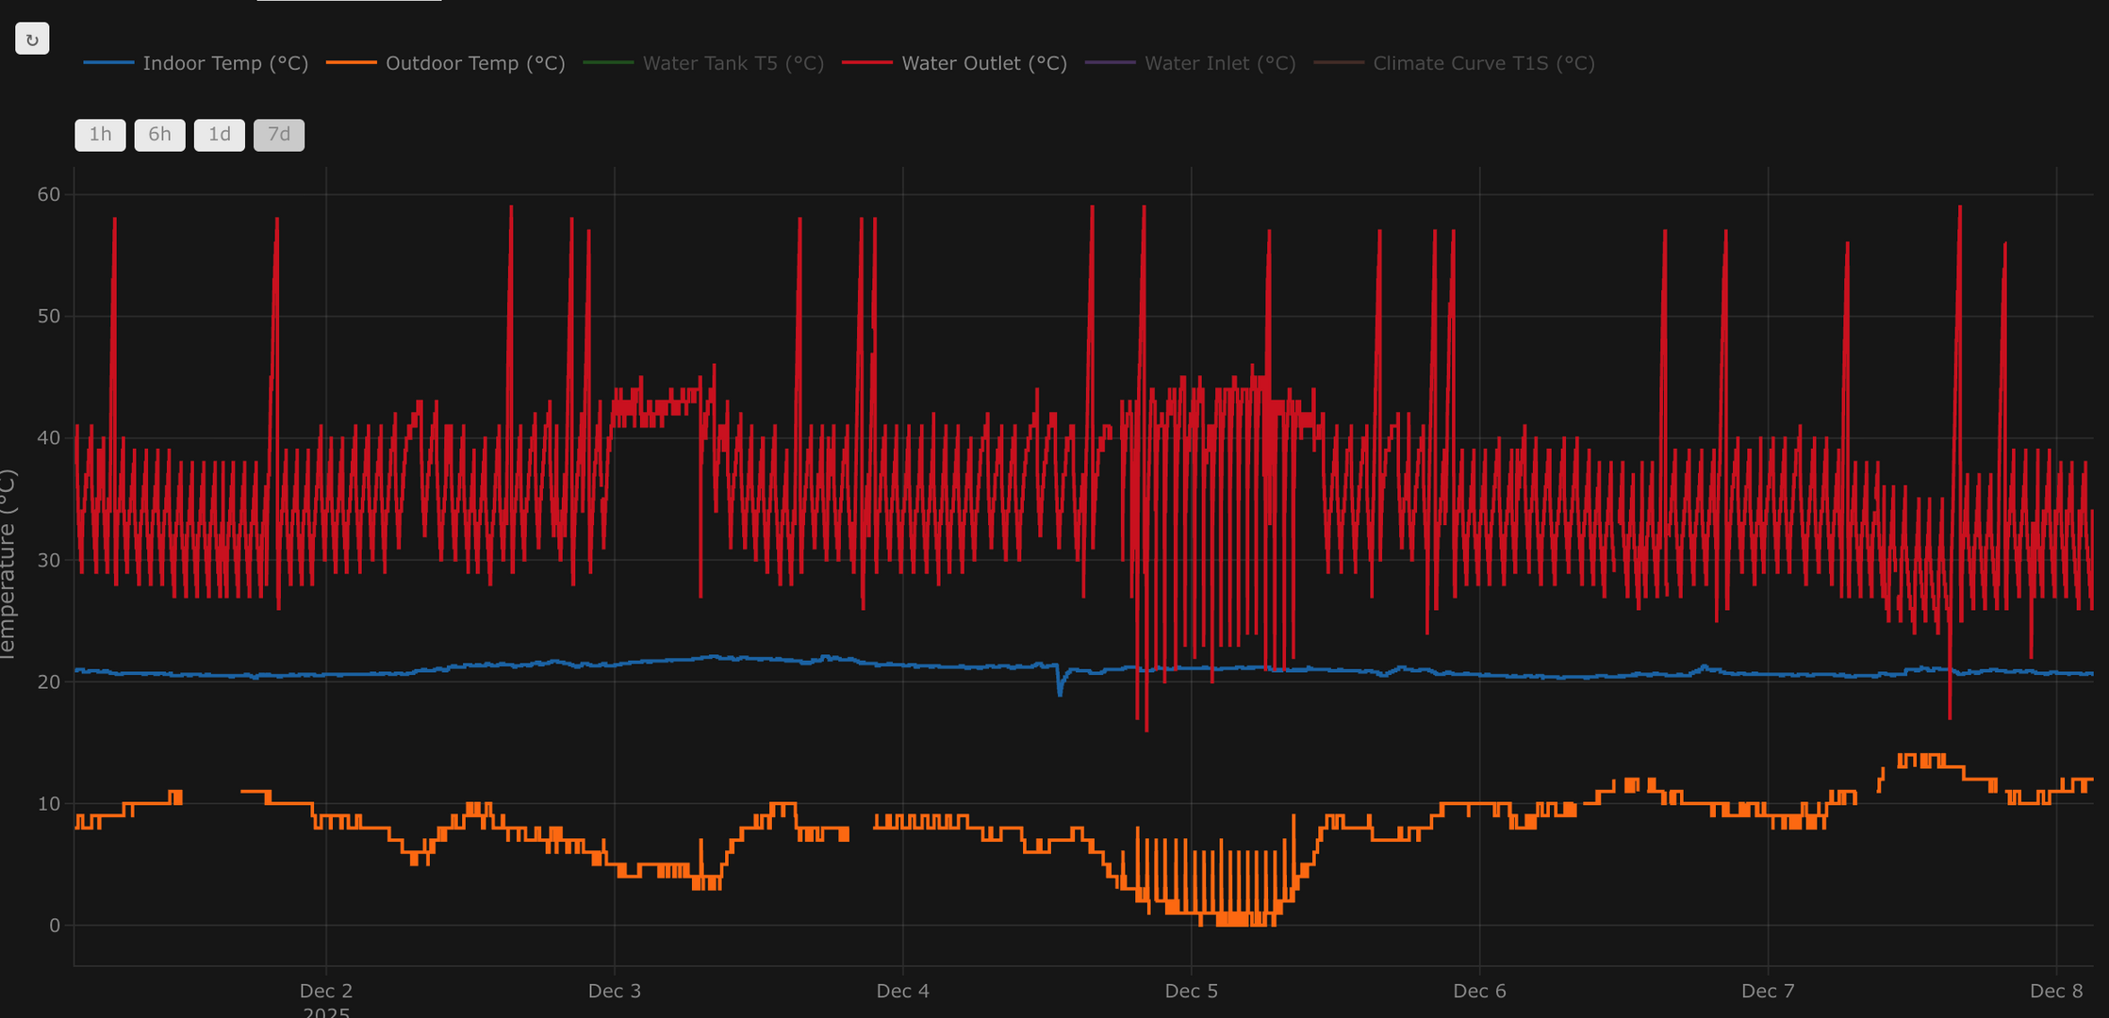Show Climate Curve T1S series

1483,63
